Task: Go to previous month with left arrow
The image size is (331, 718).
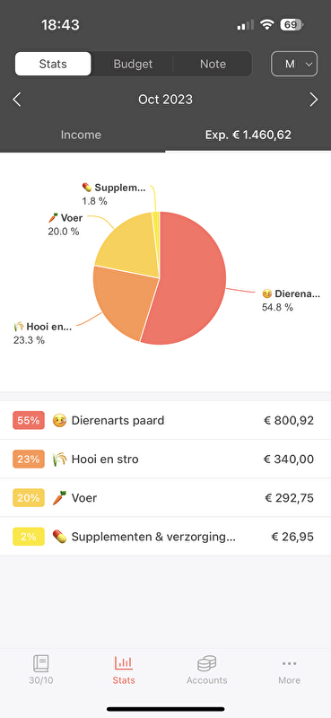Action: click(x=17, y=100)
